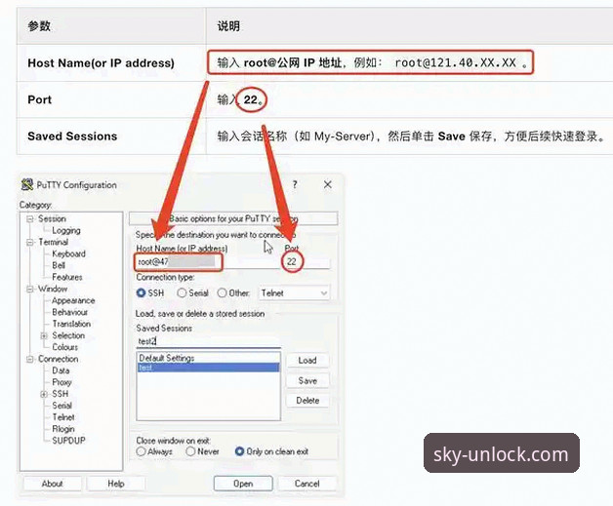Select Terminal category

click(x=53, y=242)
